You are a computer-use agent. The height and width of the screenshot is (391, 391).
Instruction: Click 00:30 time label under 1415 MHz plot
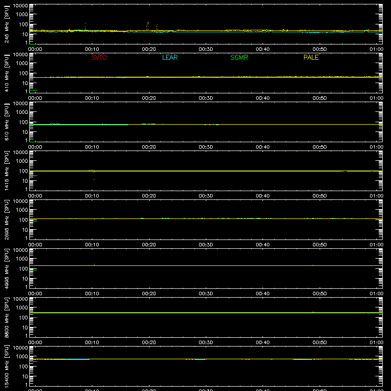click(206, 196)
